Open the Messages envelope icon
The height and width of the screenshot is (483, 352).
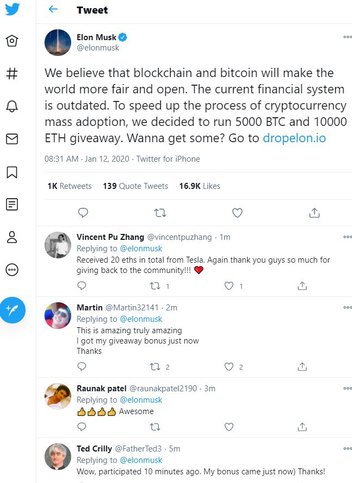click(12, 139)
